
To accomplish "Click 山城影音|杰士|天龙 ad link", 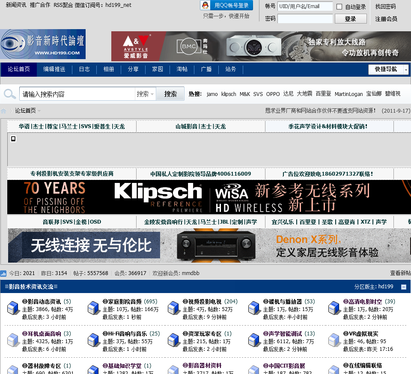I will [x=200, y=127].
